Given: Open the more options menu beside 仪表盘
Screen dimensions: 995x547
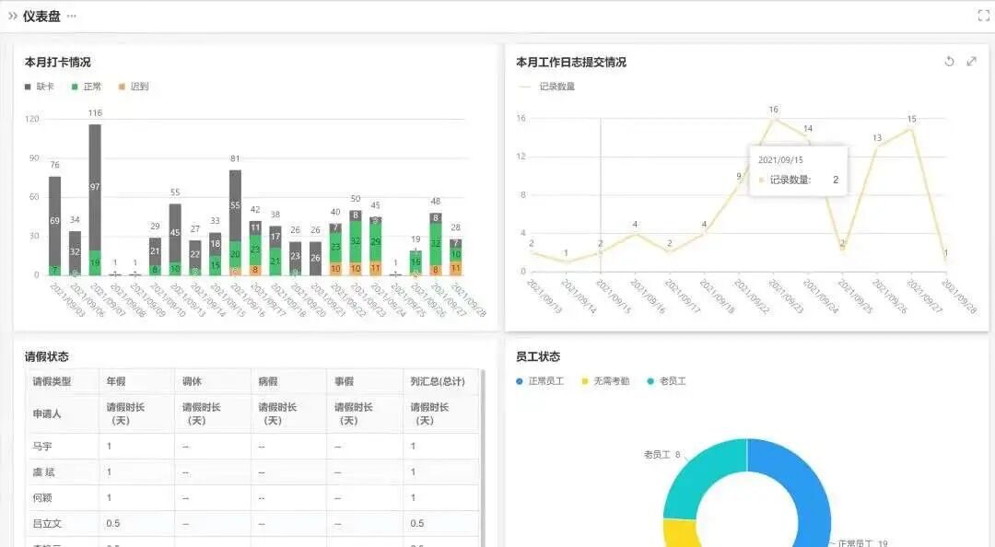Looking at the screenshot, I should click(72, 16).
